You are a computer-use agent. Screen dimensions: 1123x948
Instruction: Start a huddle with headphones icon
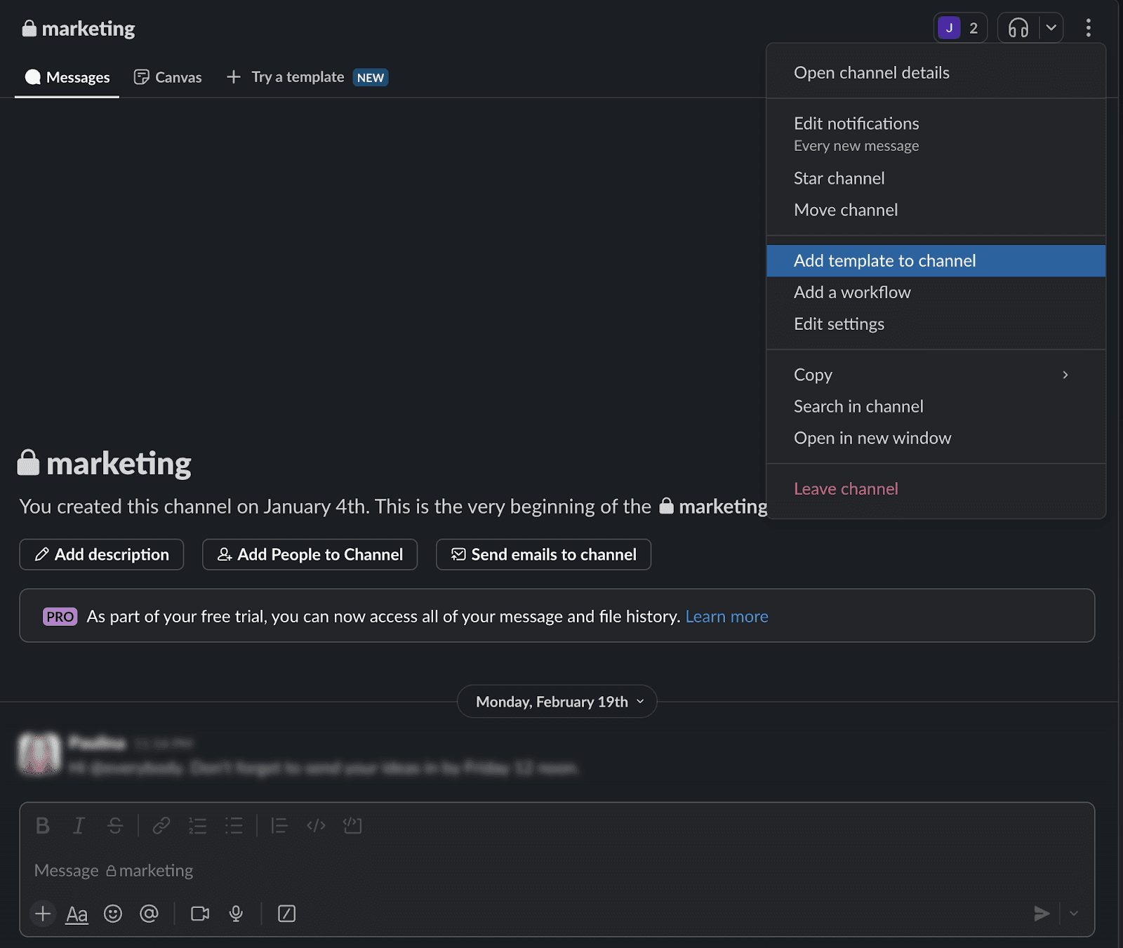[x=1018, y=28]
